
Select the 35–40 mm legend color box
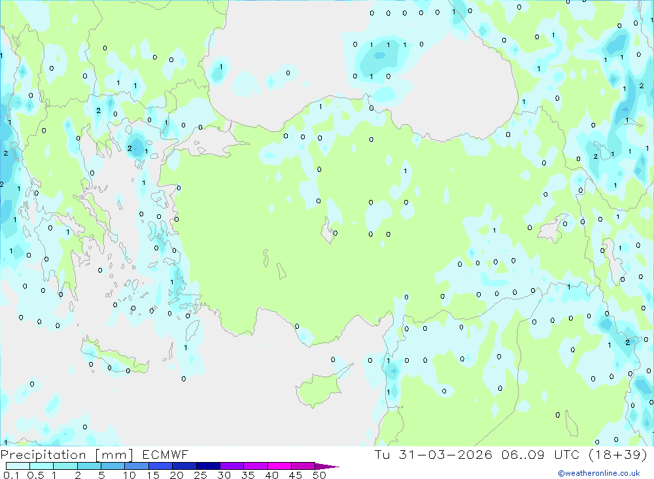click(256, 466)
